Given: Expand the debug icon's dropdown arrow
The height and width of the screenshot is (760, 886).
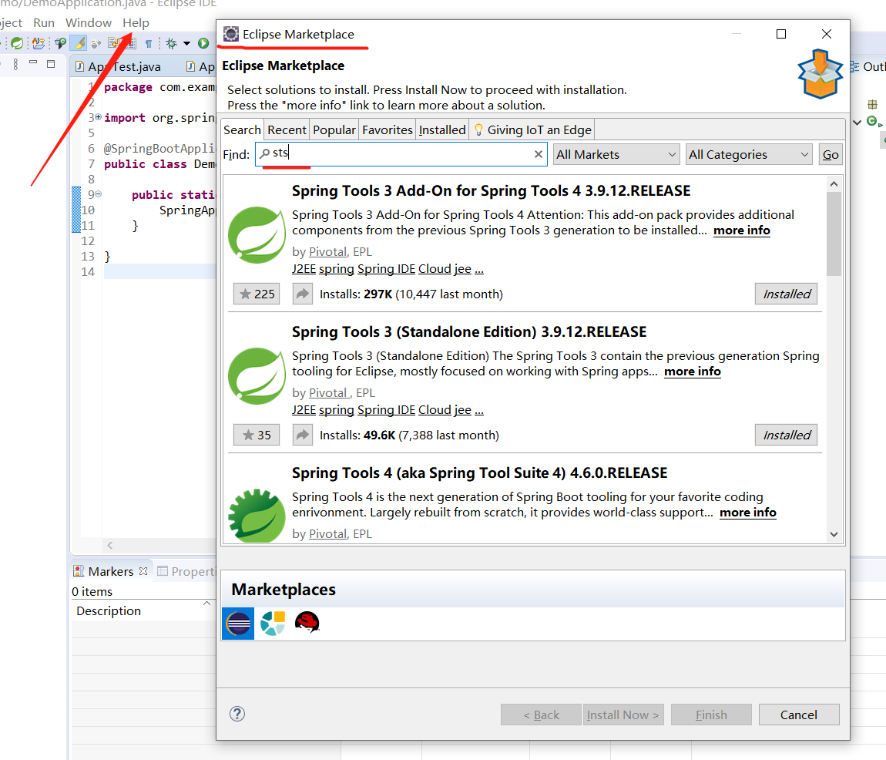Looking at the screenshot, I should [186, 43].
